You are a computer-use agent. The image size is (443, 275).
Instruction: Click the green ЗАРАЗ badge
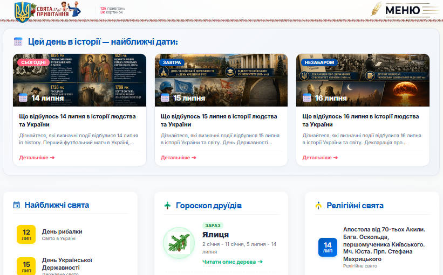(213, 225)
